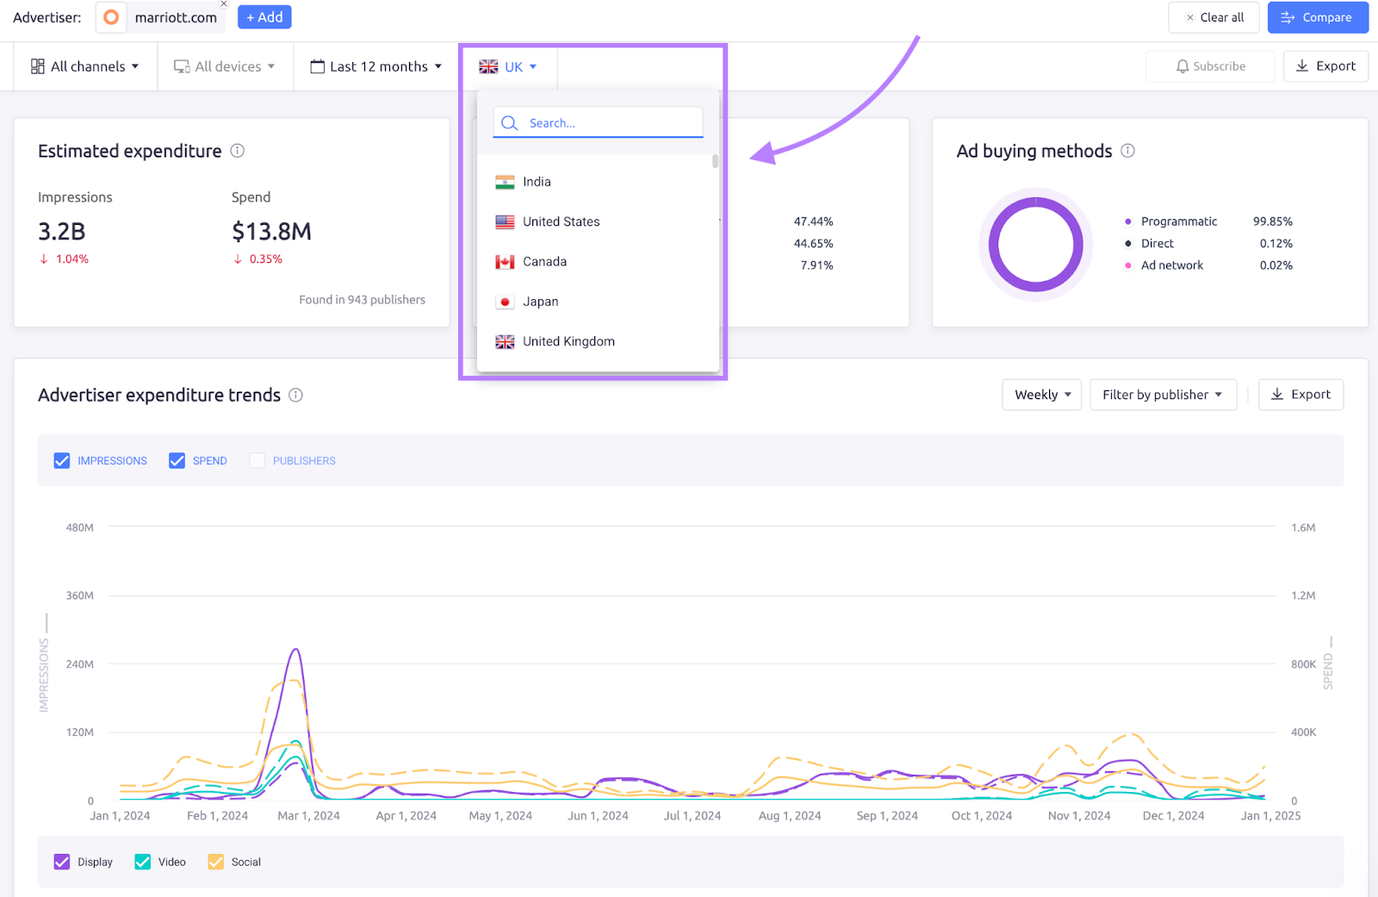Select United States from the country list
Image resolution: width=1378 pixels, height=897 pixels.
click(561, 221)
